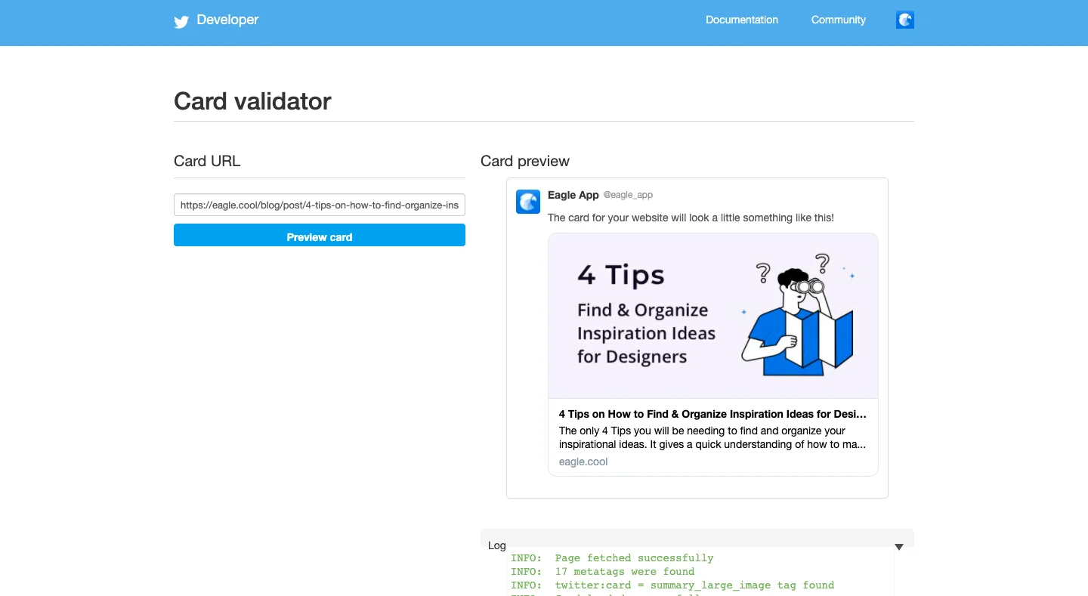The width and height of the screenshot is (1088, 596).
Task: Click the Preview card button
Action: [320, 235]
